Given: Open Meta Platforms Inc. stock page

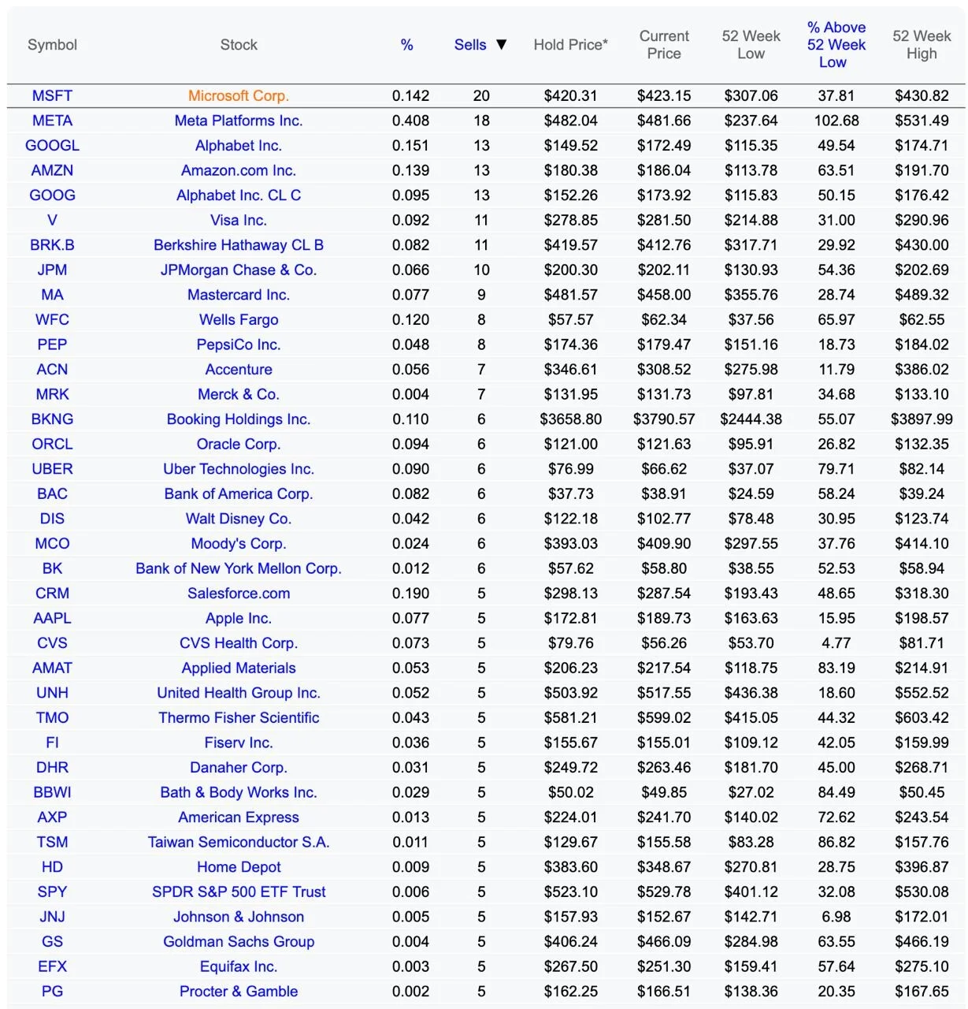Looking at the screenshot, I should click(x=239, y=121).
